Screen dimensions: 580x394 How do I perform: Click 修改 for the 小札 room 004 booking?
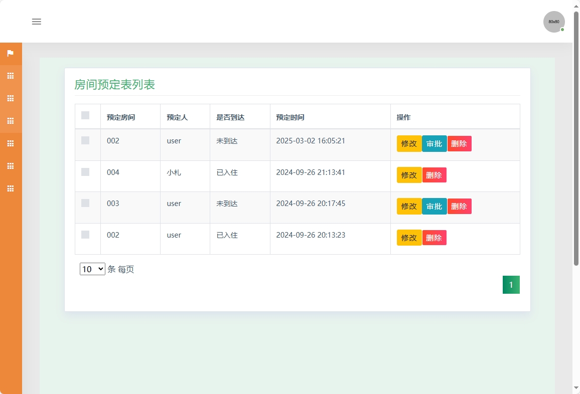(x=409, y=175)
